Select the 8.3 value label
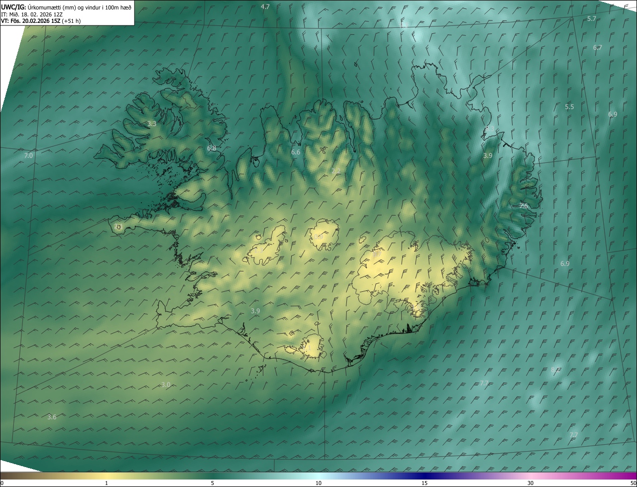Viewport: 637px width, 487px height. (x=490, y=129)
